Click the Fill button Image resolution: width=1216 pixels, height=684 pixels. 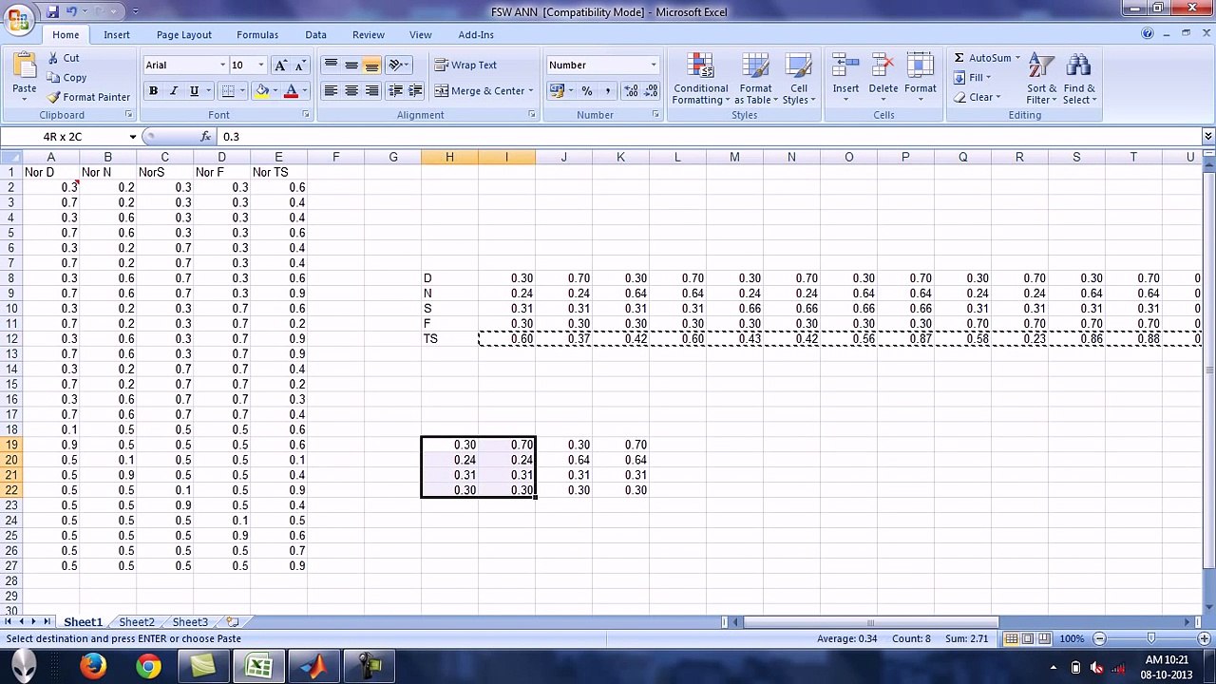(971, 78)
